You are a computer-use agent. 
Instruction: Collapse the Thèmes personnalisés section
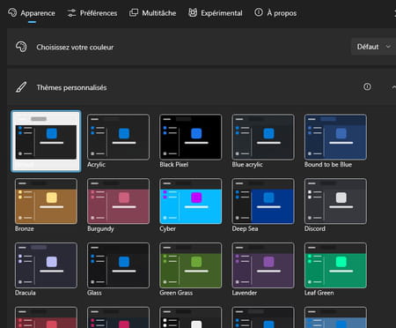pyautogui.click(x=393, y=87)
